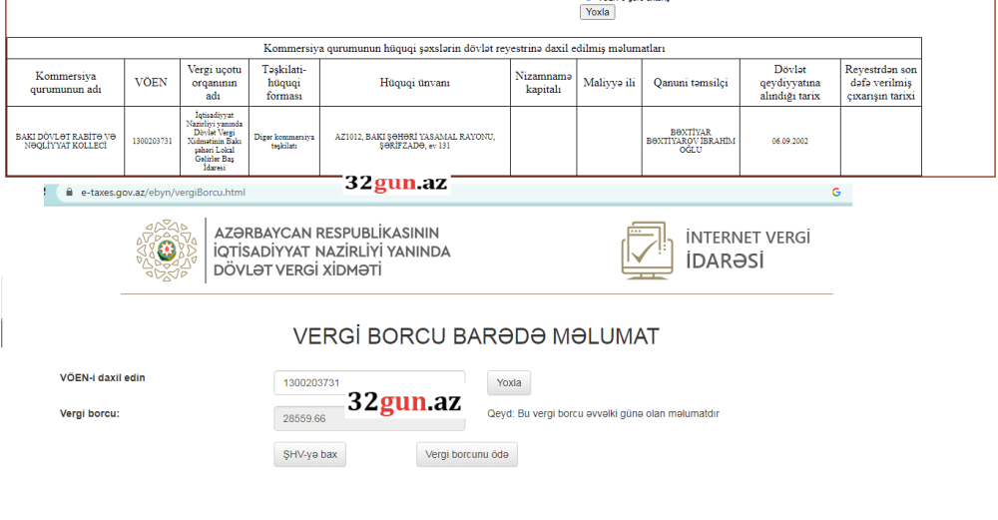The width and height of the screenshot is (998, 520).
Task: Click the address cell 'AZ1012, BAKI ŞƏHƏRİ'
Action: pyautogui.click(x=415, y=142)
